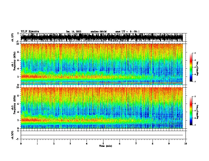Click the ch.2 color scale bar
209x161 pixels.
(x=191, y=111)
